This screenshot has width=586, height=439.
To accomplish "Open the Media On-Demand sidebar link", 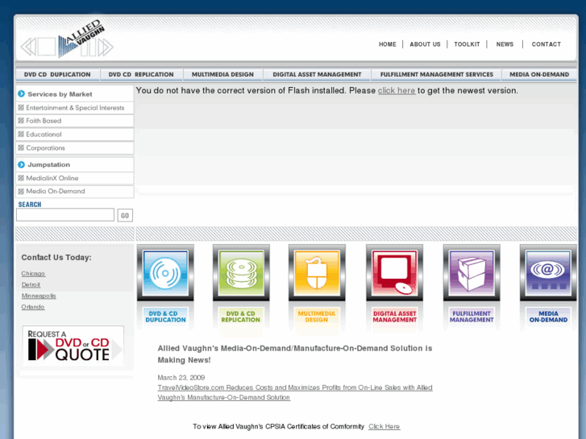I will [x=56, y=191].
